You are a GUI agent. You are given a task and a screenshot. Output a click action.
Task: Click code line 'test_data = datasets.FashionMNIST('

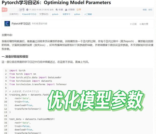(32, 119)
